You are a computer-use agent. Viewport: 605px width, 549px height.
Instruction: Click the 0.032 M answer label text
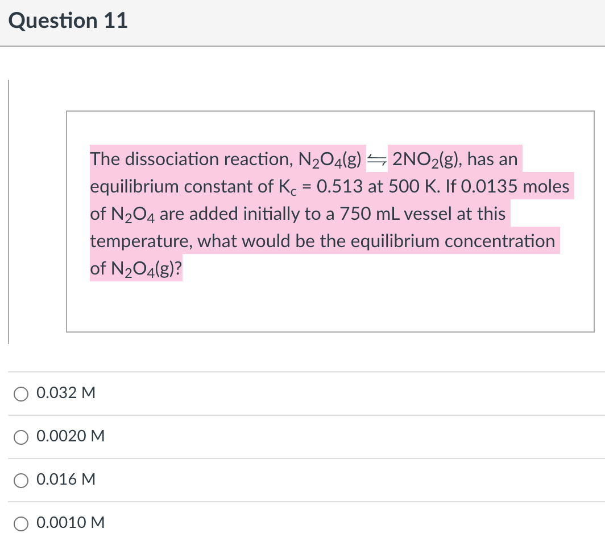pyautogui.click(x=65, y=392)
